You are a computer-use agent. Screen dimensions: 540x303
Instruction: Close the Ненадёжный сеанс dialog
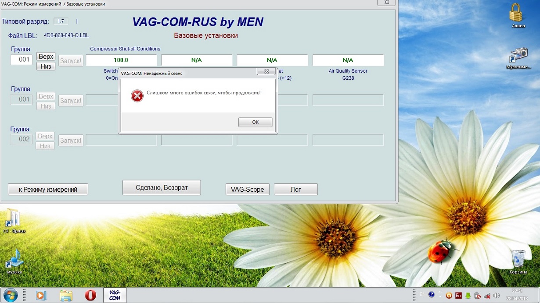click(266, 71)
